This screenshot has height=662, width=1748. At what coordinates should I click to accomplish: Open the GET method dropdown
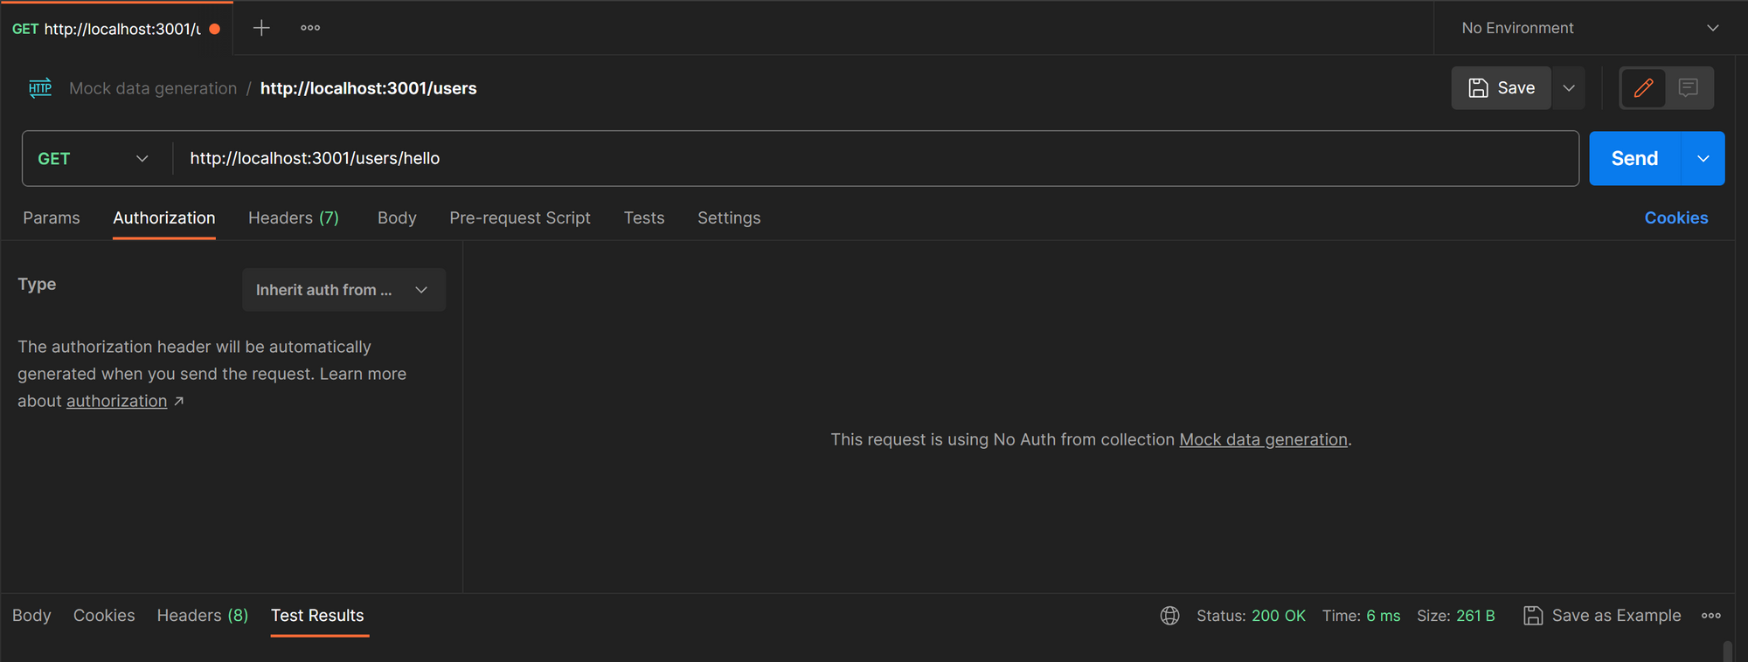tap(93, 159)
